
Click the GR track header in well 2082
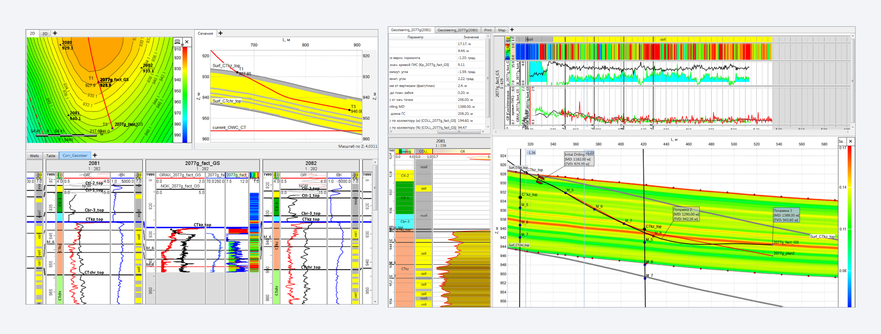click(x=303, y=175)
